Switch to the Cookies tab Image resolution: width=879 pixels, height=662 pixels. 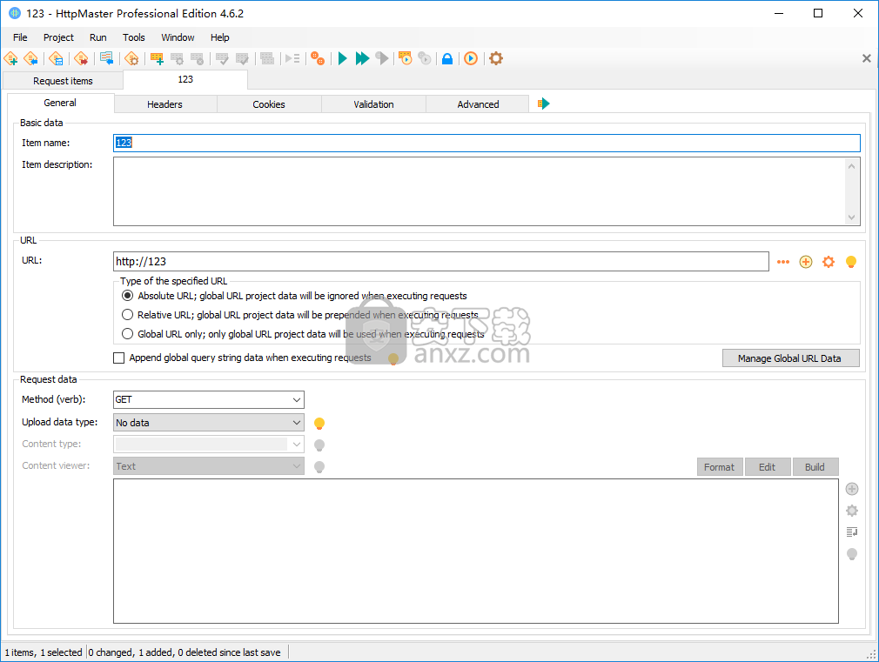click(x=269, y=104)
